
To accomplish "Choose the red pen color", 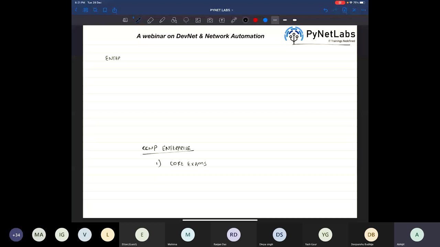I will [x=255, y=20].
